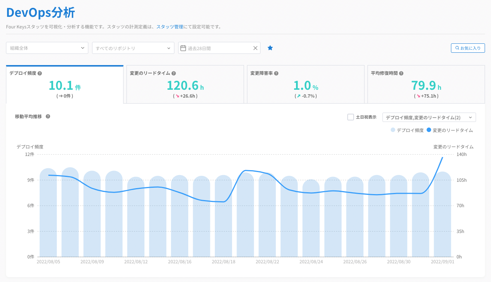Click the 120.6 h value
Viewport: 491px width, 282px height.
pos(185,86)
